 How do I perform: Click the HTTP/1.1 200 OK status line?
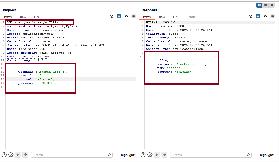click(x=160, y=22)
